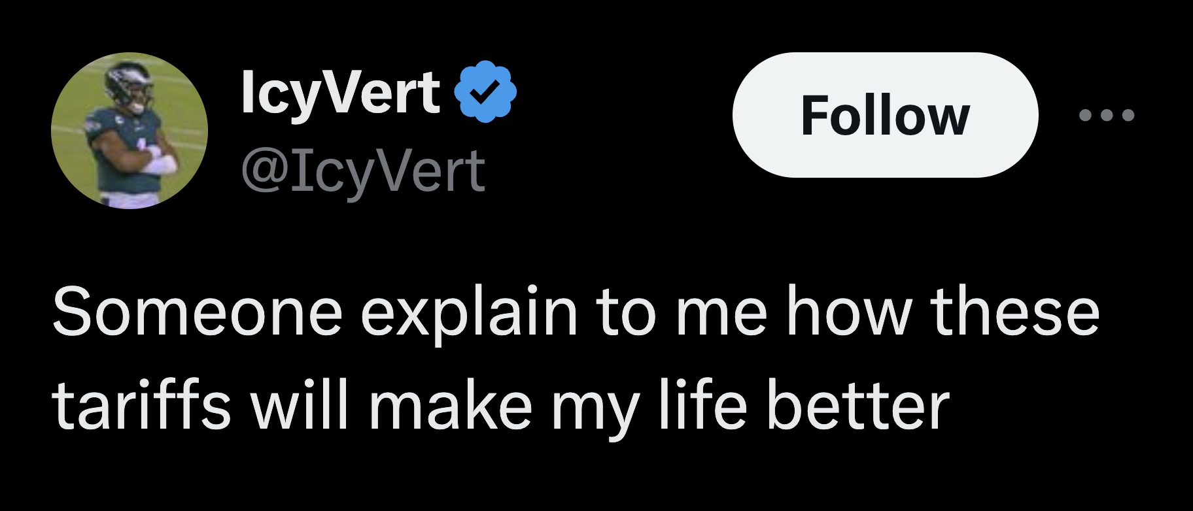Click the word "me" in the tweet
The image size is (1193, 511).
coord(721,312)
